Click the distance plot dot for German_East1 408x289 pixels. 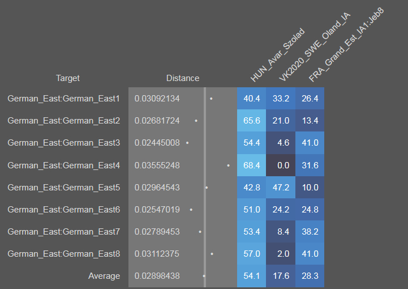click(211, 99)
